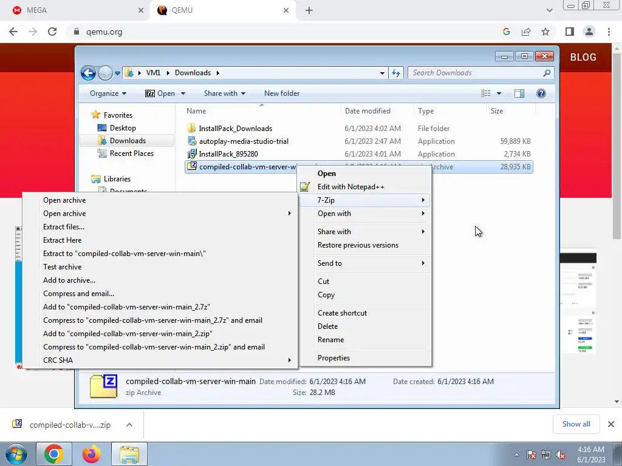Click the search magnifier icon in Explorer

(547, 73)
